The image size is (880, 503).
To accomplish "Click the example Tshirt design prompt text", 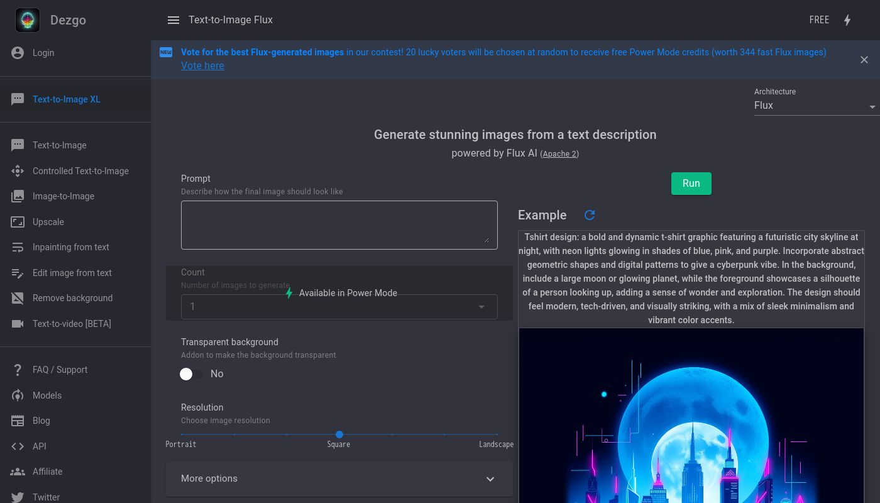I will (691, 279).
